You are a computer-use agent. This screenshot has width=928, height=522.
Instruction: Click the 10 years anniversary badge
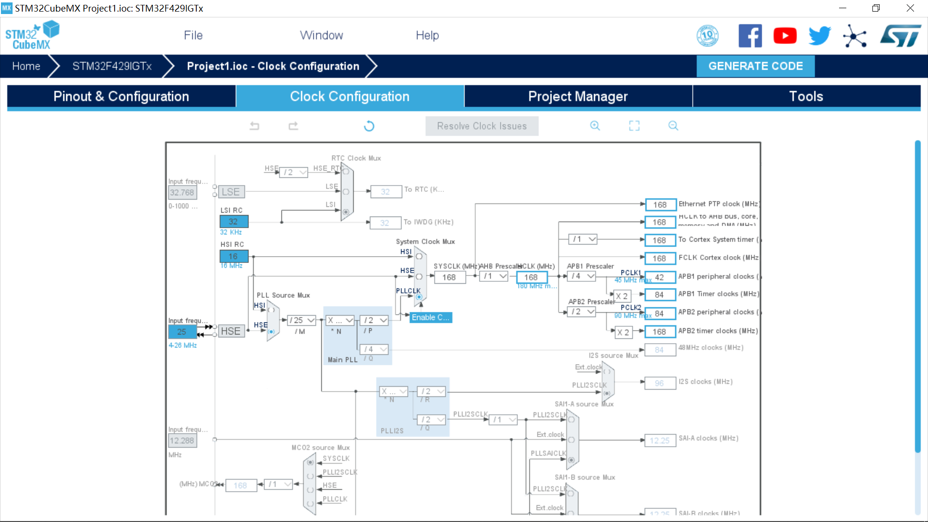tap(708, 36)
